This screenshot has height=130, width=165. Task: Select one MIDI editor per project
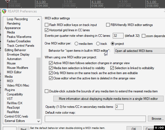click(x=112, y=44)
